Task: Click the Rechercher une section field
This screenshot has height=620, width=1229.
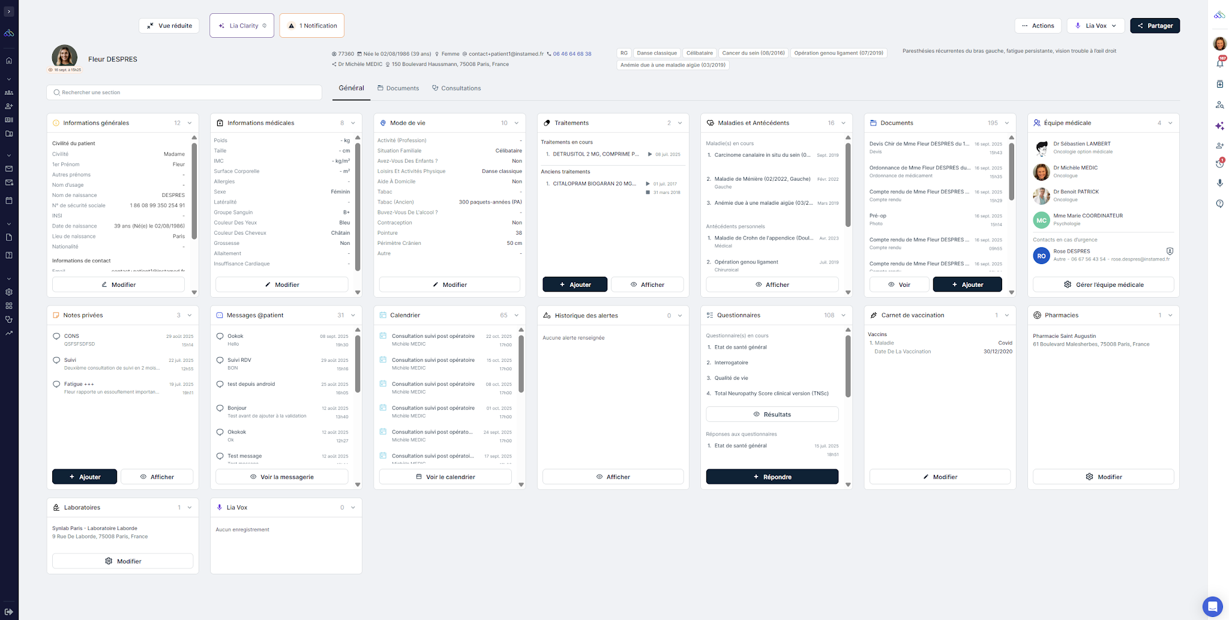Action: pyautogui.click(x=184, y=92)
